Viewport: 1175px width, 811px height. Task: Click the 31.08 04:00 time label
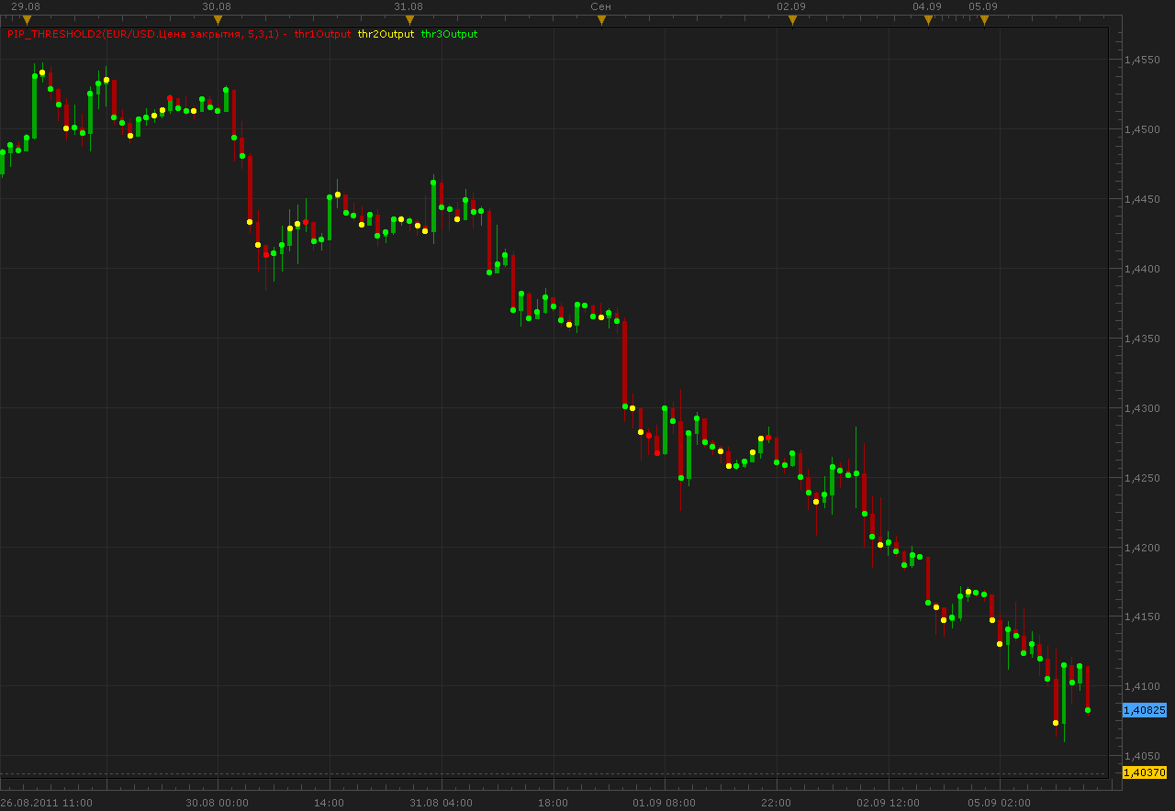(x=441, y=803)
